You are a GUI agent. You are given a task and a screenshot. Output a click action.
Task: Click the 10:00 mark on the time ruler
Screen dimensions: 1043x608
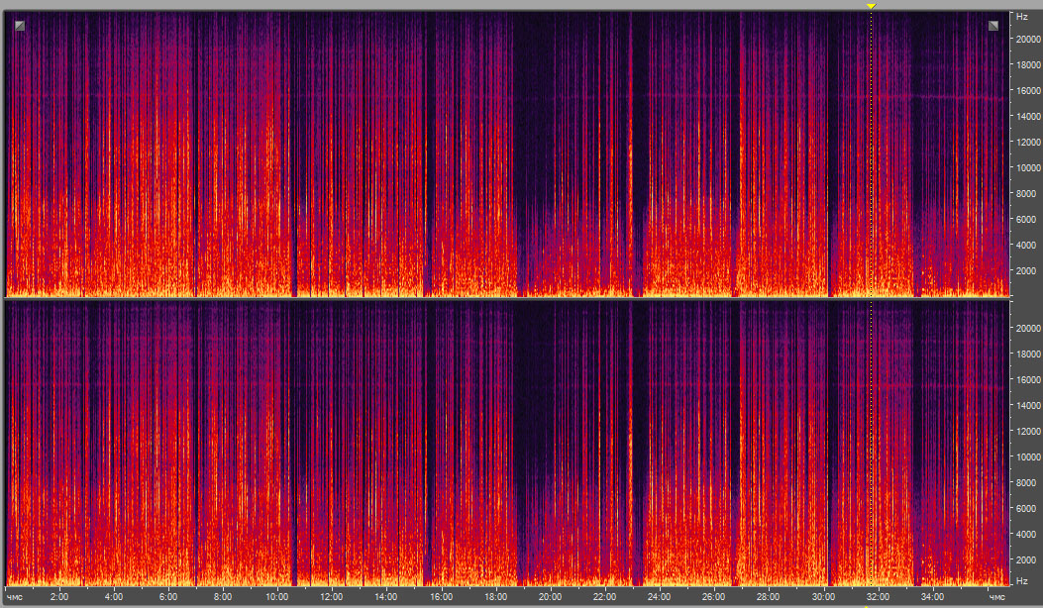click(276, 597)
